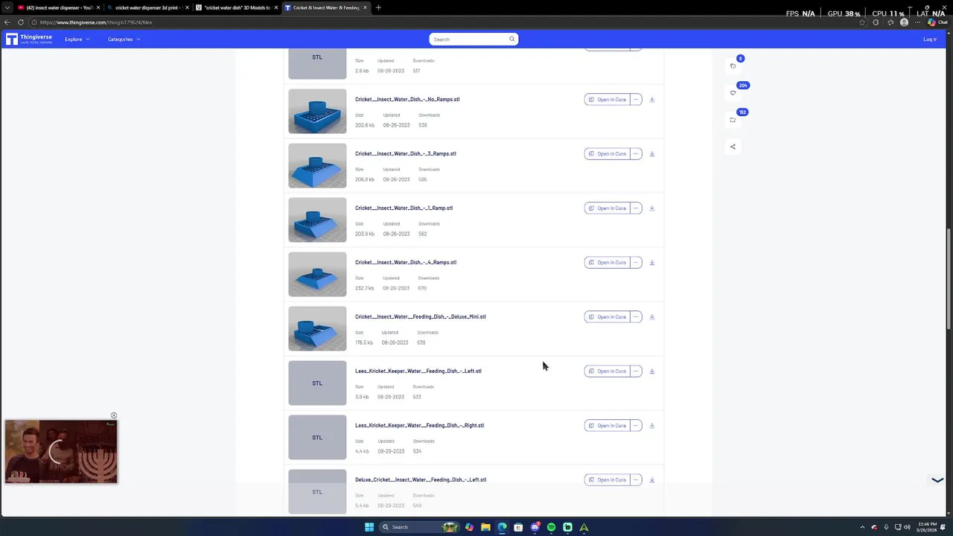
Task: Download the Lees Kricket Keeper Right.stl file
Action: (x=651, y=425)
